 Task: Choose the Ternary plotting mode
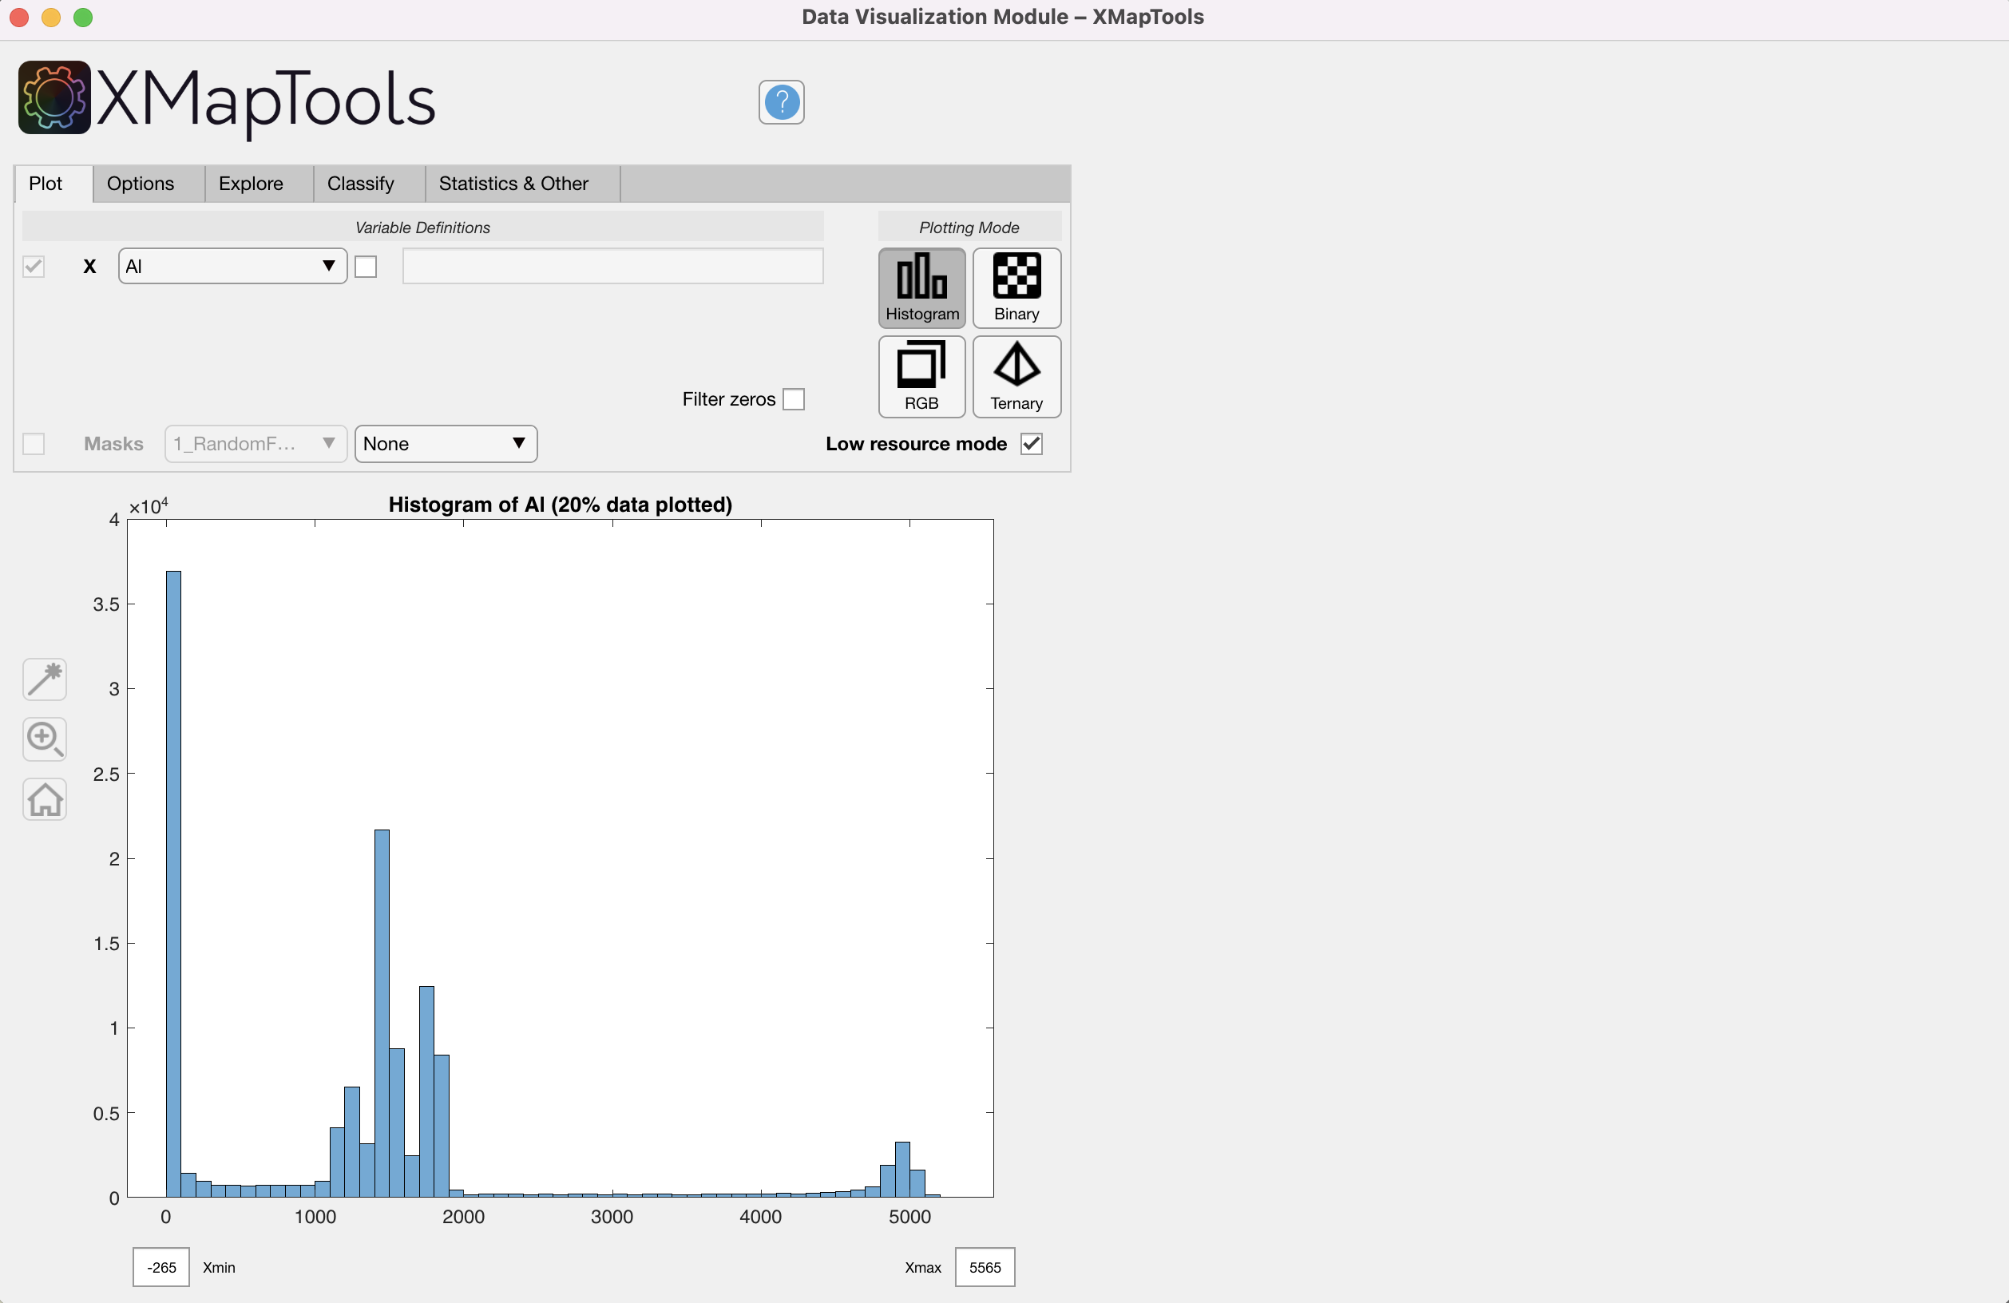(1016, 377)
